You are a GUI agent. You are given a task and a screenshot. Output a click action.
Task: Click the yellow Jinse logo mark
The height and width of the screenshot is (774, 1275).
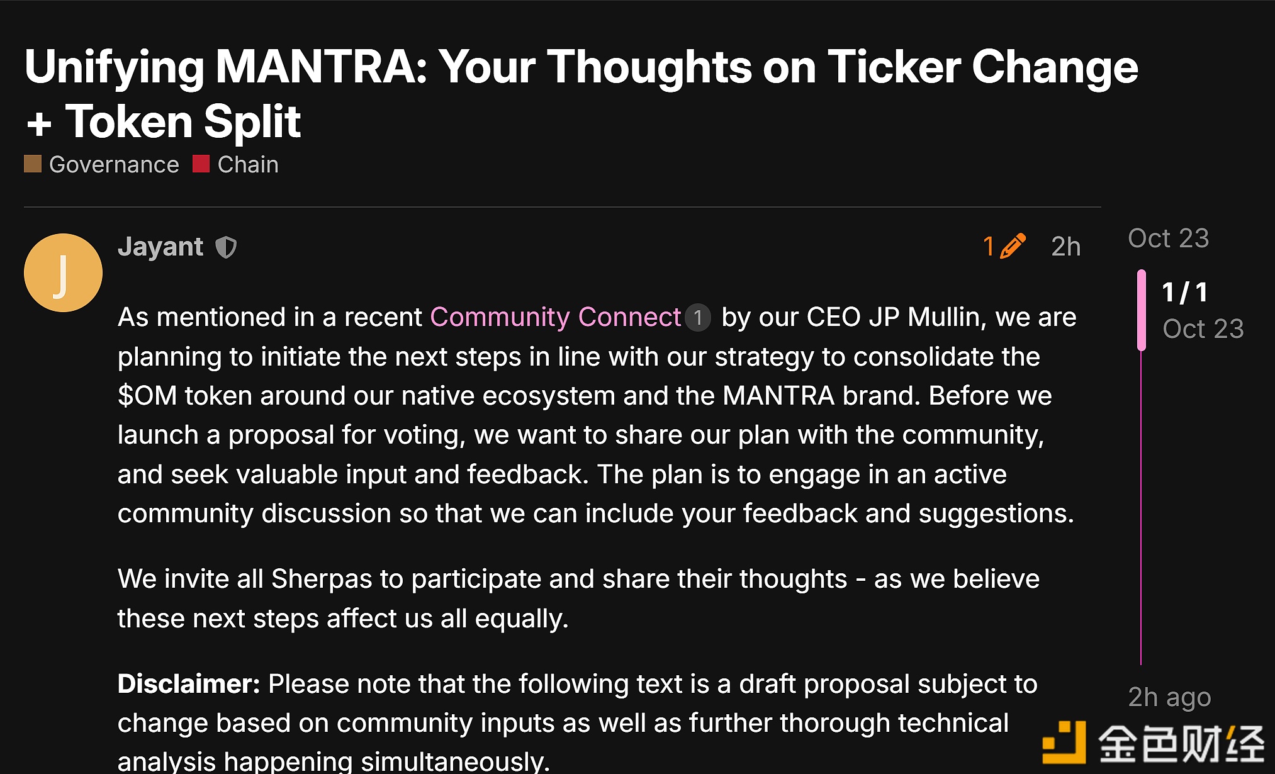(x=1064, y=743)
